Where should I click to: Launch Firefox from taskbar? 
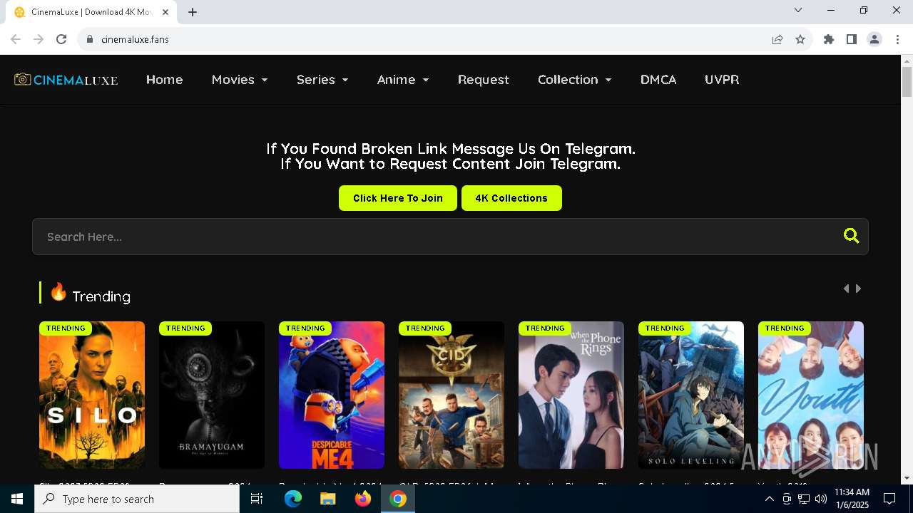363,499
